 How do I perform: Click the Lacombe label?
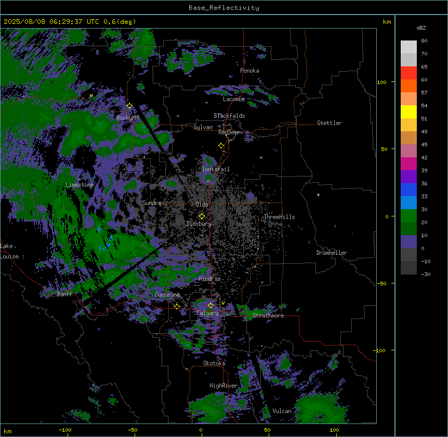pyautogui.click(x=234, y=99)
